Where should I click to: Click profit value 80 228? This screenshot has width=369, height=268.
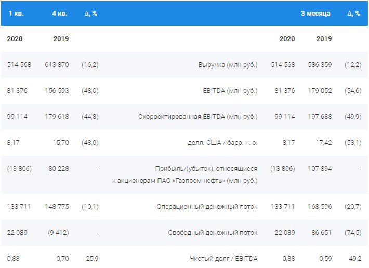tap(59, 169)
